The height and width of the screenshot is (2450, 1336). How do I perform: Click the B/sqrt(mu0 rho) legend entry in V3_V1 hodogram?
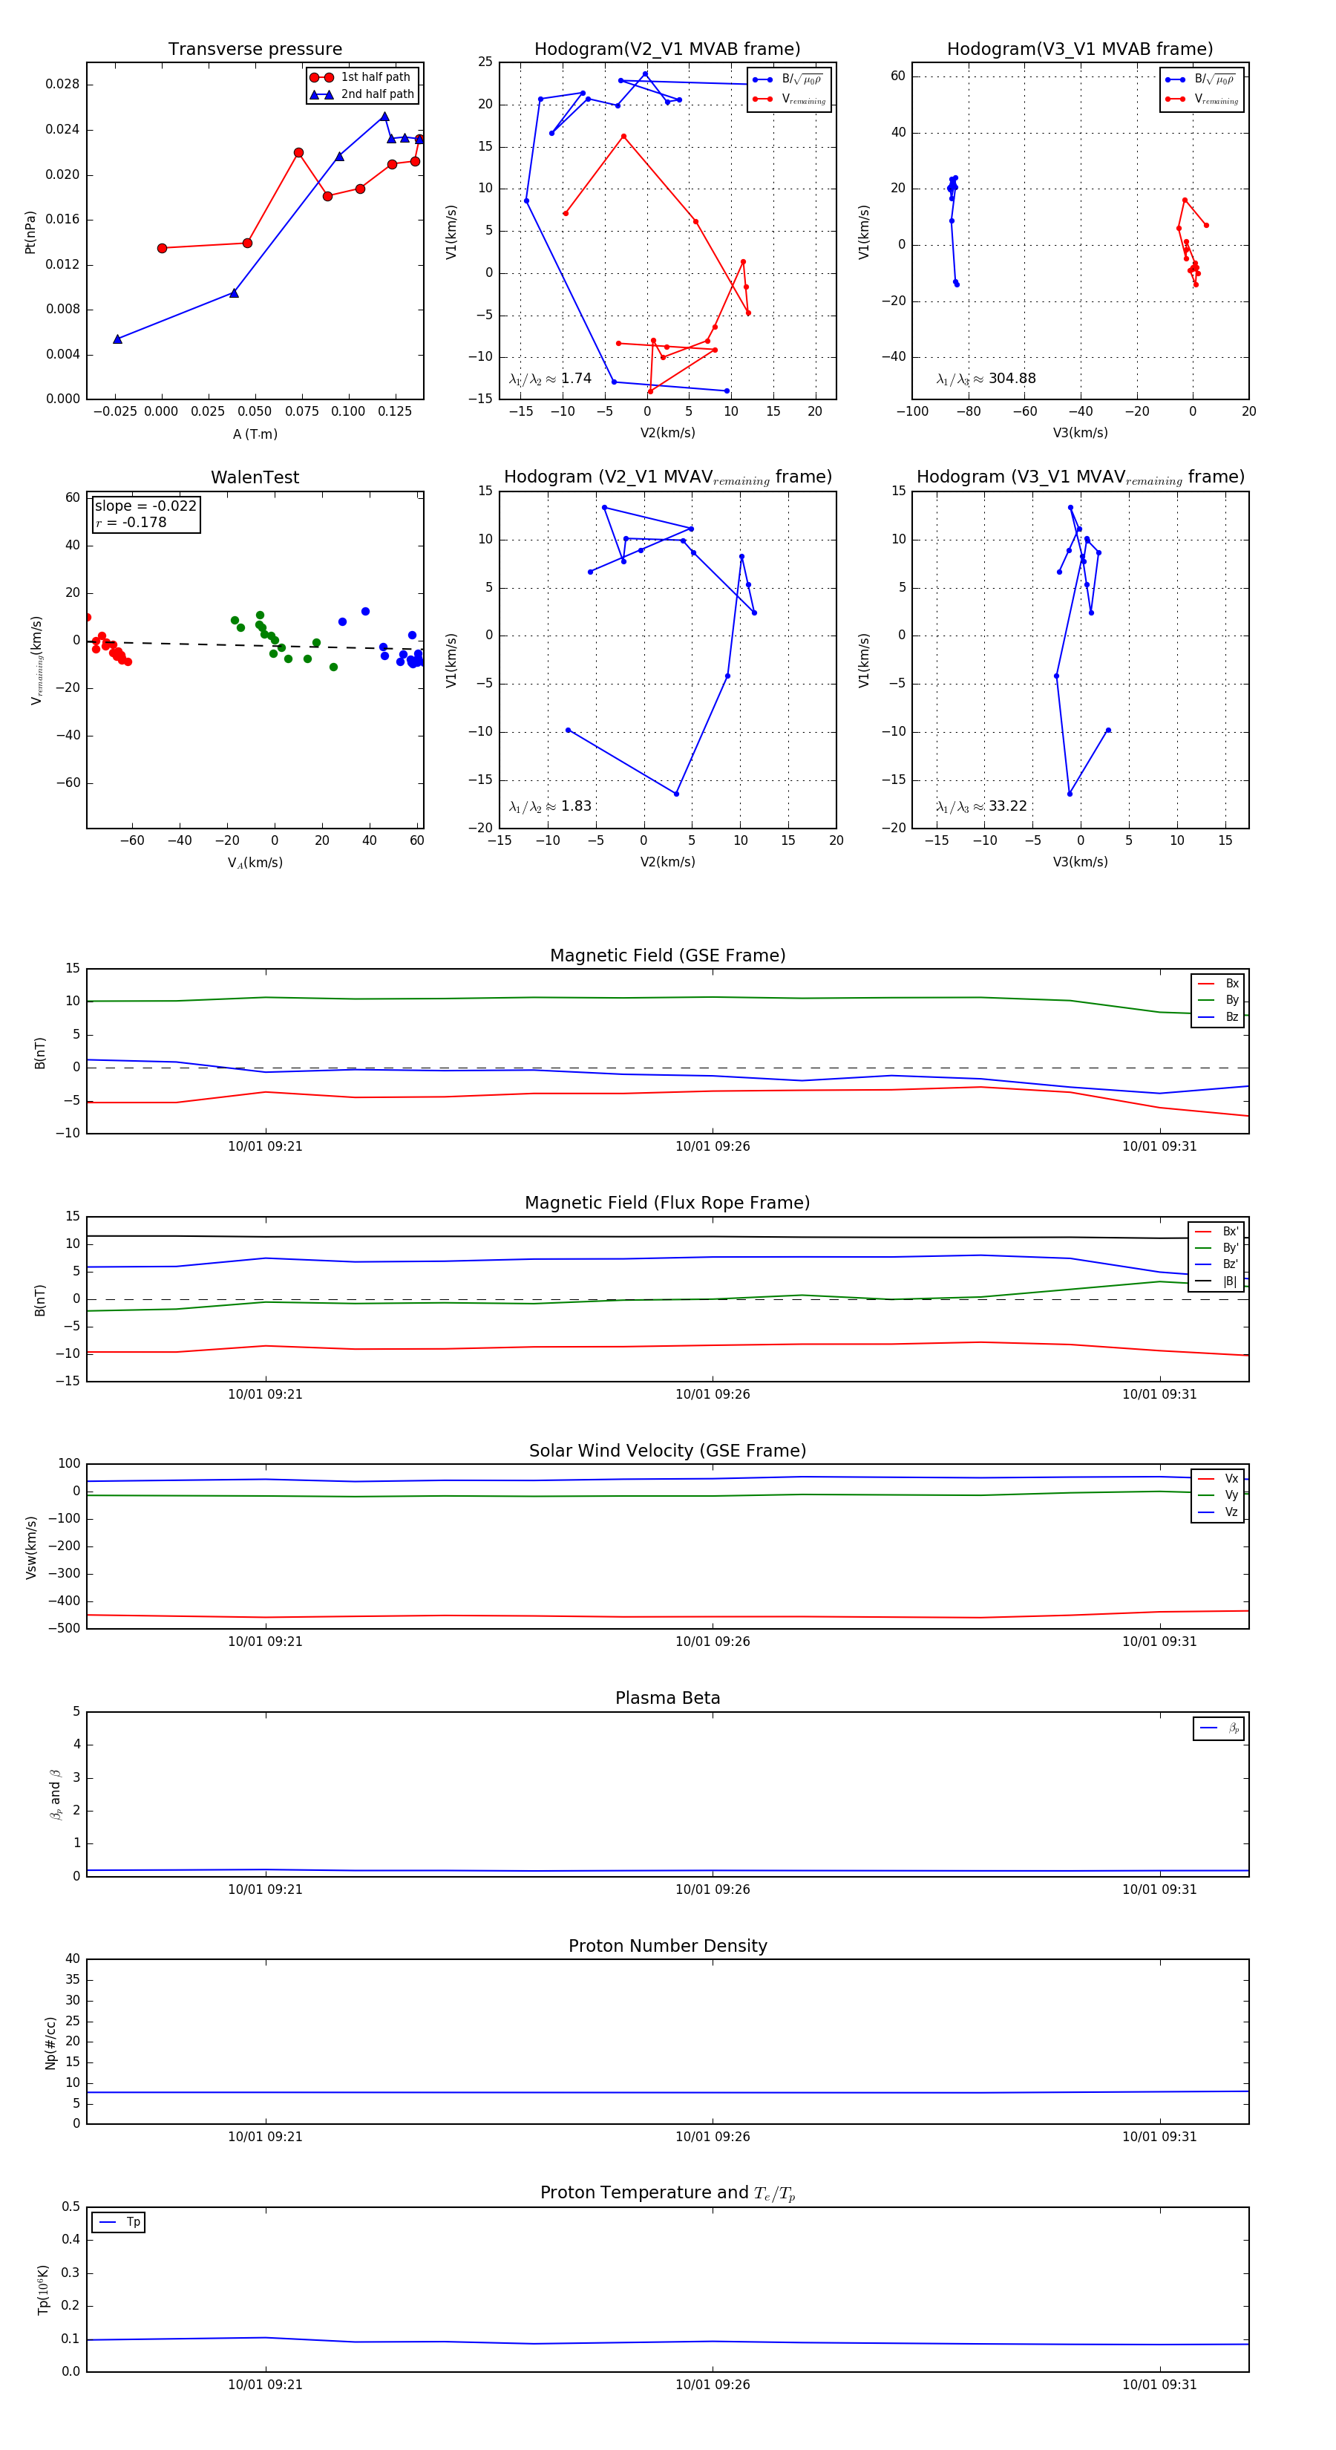[1201, 80]
